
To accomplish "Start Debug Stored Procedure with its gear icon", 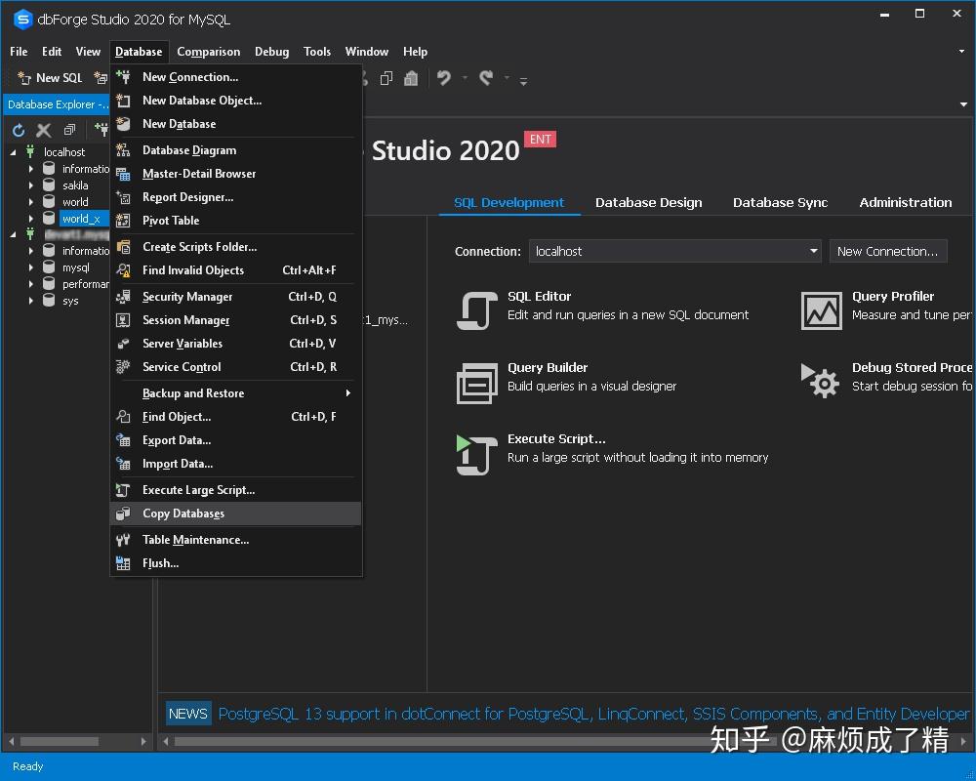I will click(x=821, y=382).
